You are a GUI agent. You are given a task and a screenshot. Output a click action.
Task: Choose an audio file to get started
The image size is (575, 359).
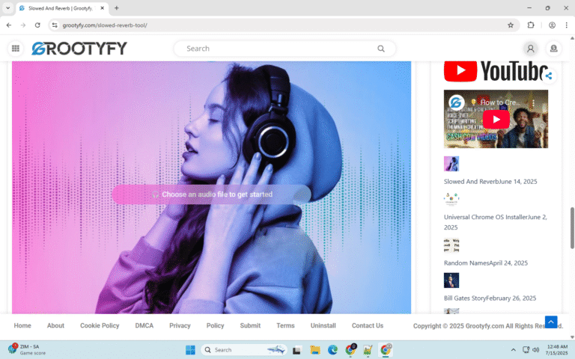pyautogui.click(x=211, y=194)
